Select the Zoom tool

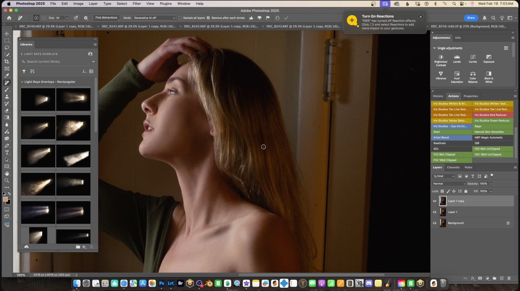(x=7, y=180)
